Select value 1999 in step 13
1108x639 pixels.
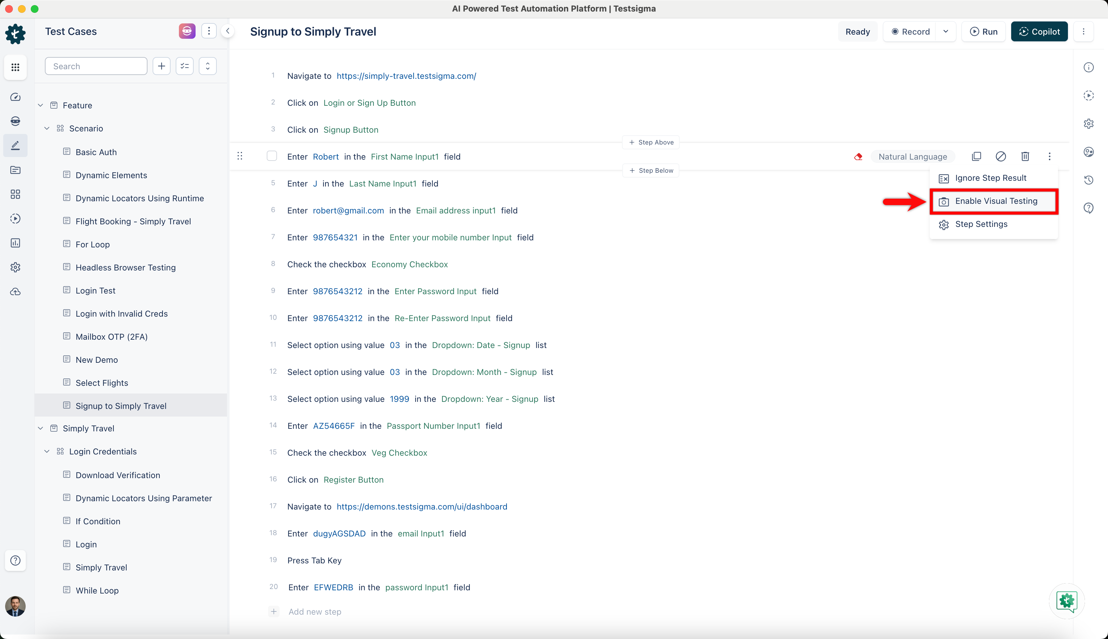[399, 399]
